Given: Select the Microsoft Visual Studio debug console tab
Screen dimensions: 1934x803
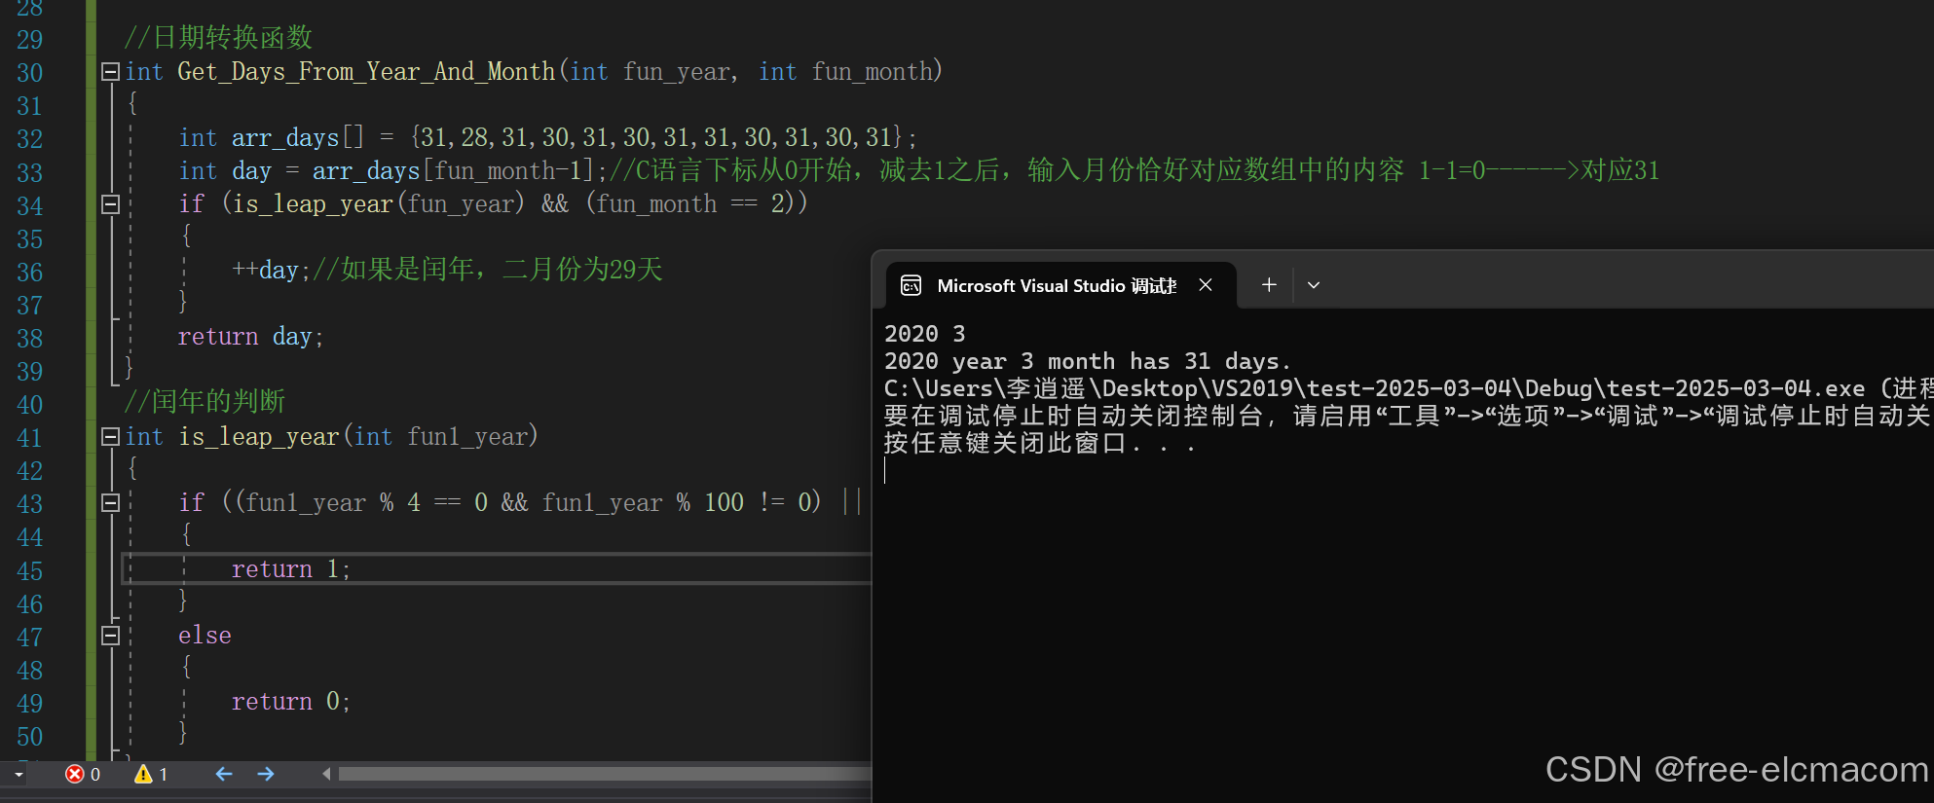Looking at the screenshot, I should (x=1056, y=285).
